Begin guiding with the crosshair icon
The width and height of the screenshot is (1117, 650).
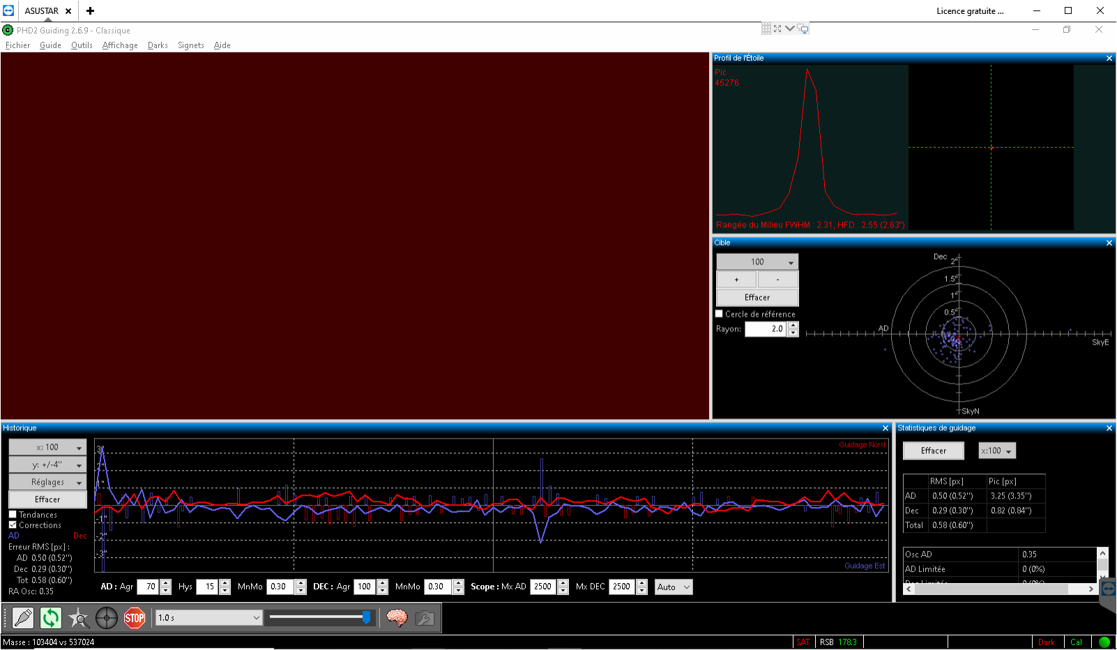click(107, 617)
